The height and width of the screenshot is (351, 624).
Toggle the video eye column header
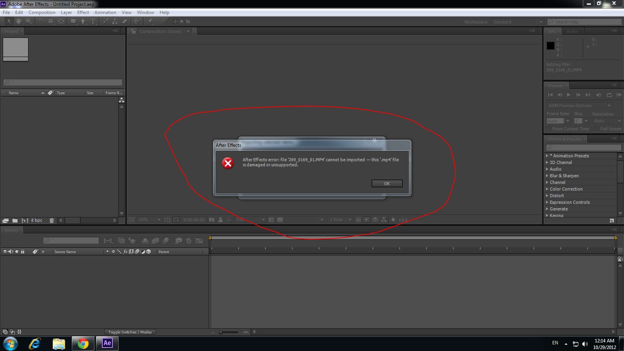pos(5,252)
